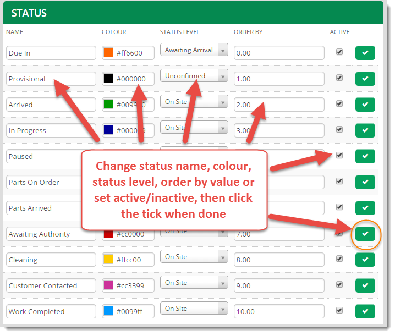This screenshot has height=335, width=395.
Task: Edit the order by value 1.00
Action: [x=279, y=79]
